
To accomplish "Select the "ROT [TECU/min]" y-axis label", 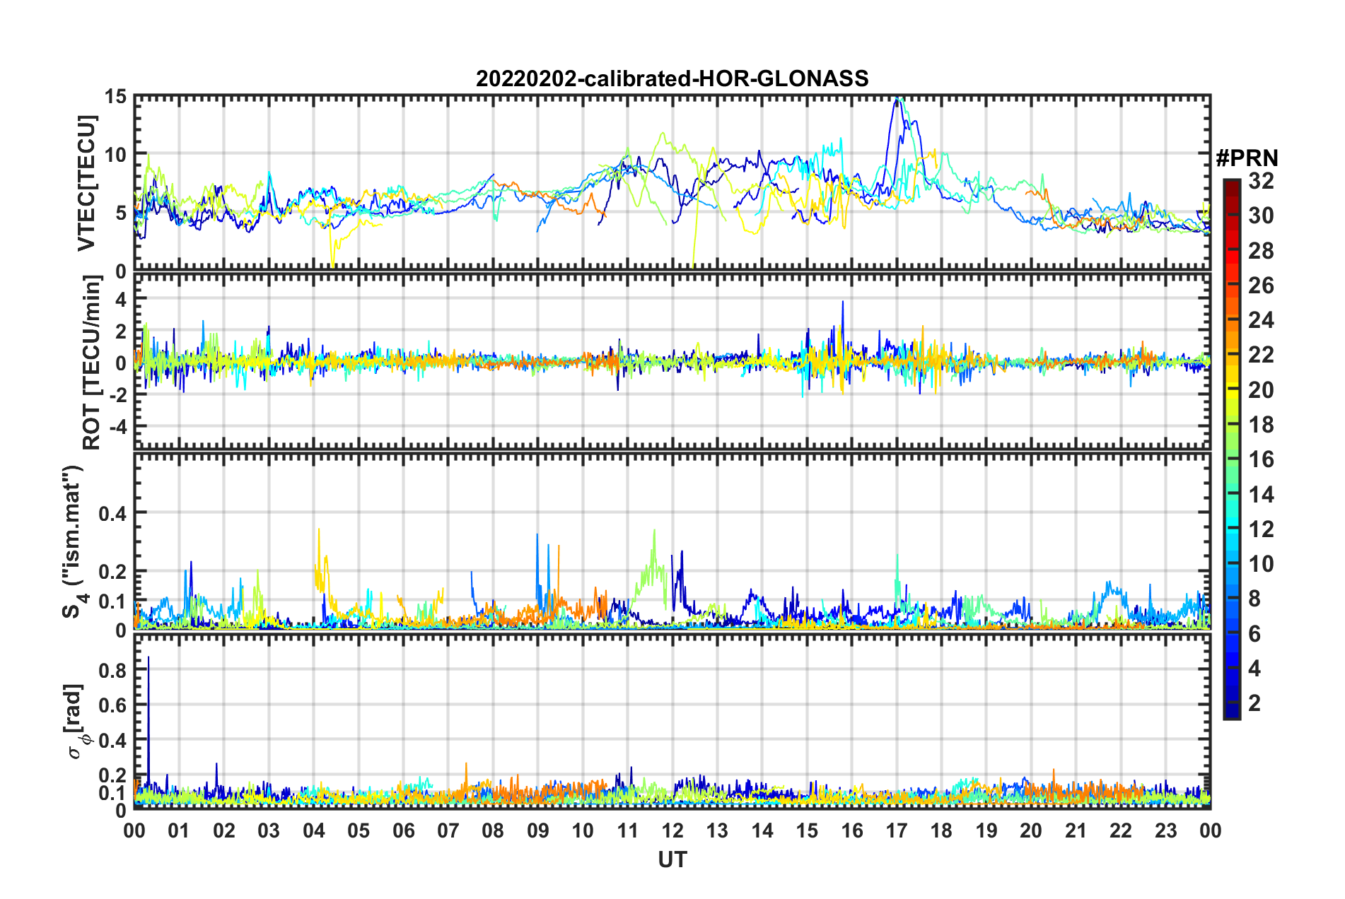I will (91, 363).
